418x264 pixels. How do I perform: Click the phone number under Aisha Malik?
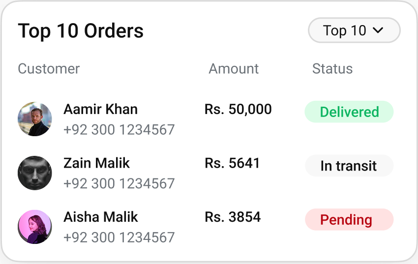coord(119,237)
